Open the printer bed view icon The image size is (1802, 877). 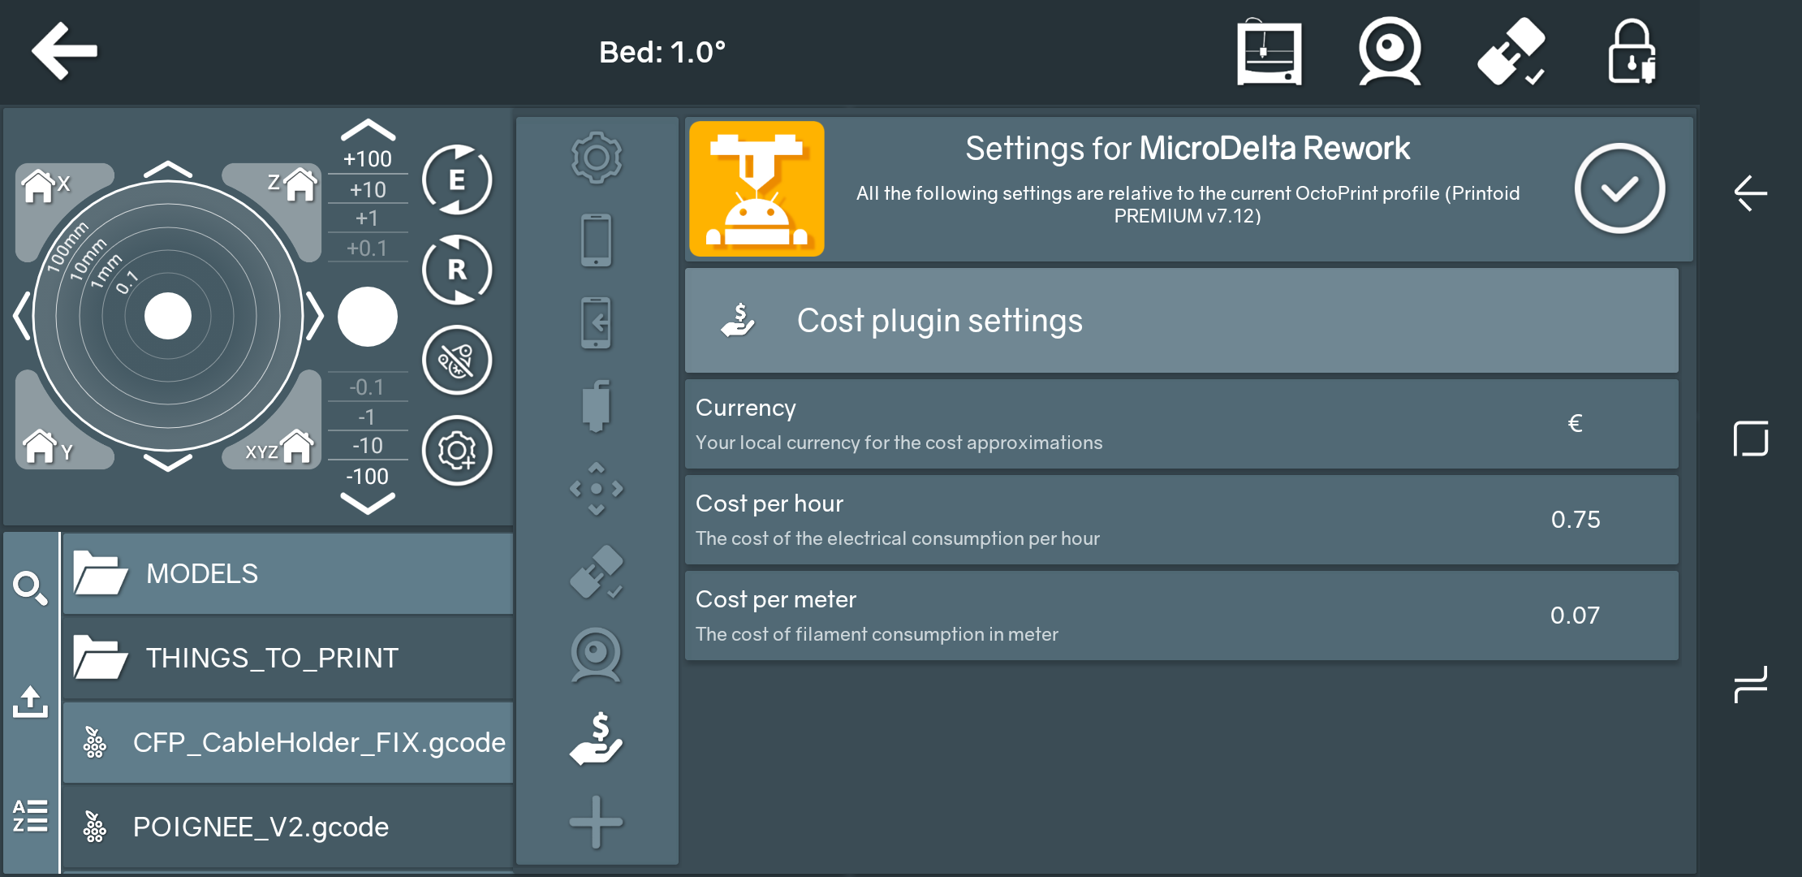1269,53
